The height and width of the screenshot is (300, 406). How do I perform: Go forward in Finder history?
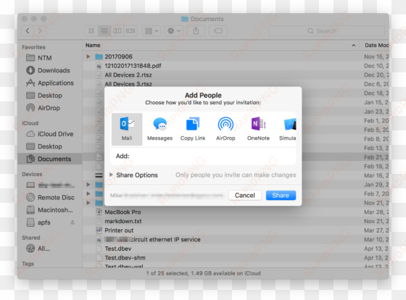(x=40, y=31)
